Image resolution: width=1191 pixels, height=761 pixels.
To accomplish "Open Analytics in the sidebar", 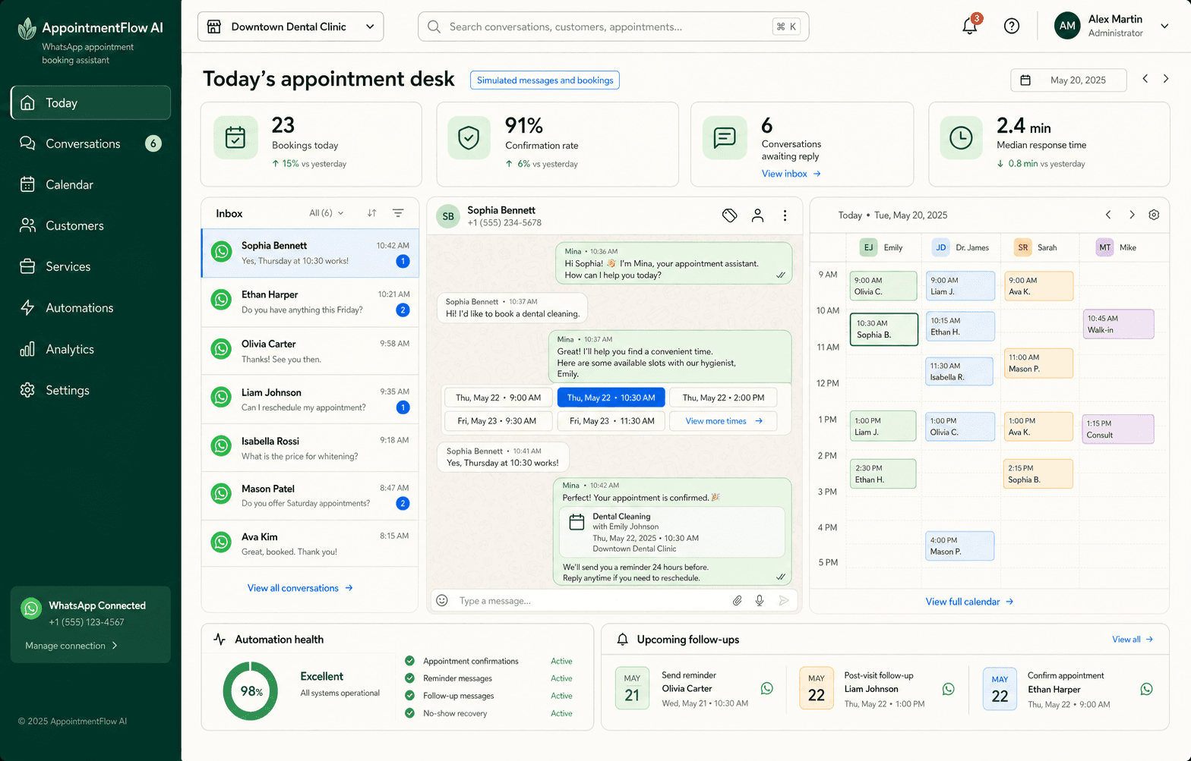I will pyautogui.click(x=90, y=349).
